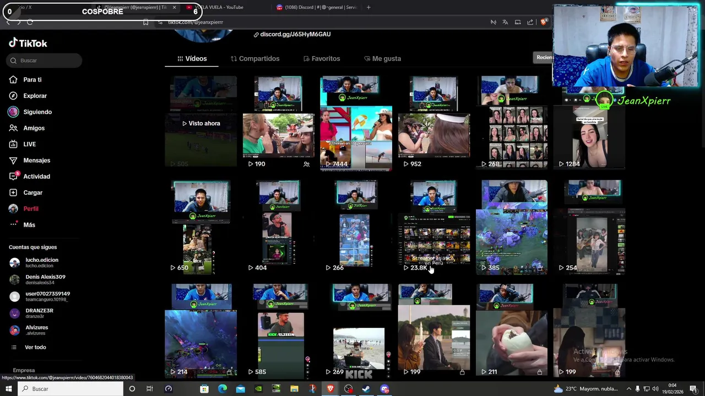Open the video with 269 views
The height and width of the screenshot is (396, 705).
click(x=356, y=331)
